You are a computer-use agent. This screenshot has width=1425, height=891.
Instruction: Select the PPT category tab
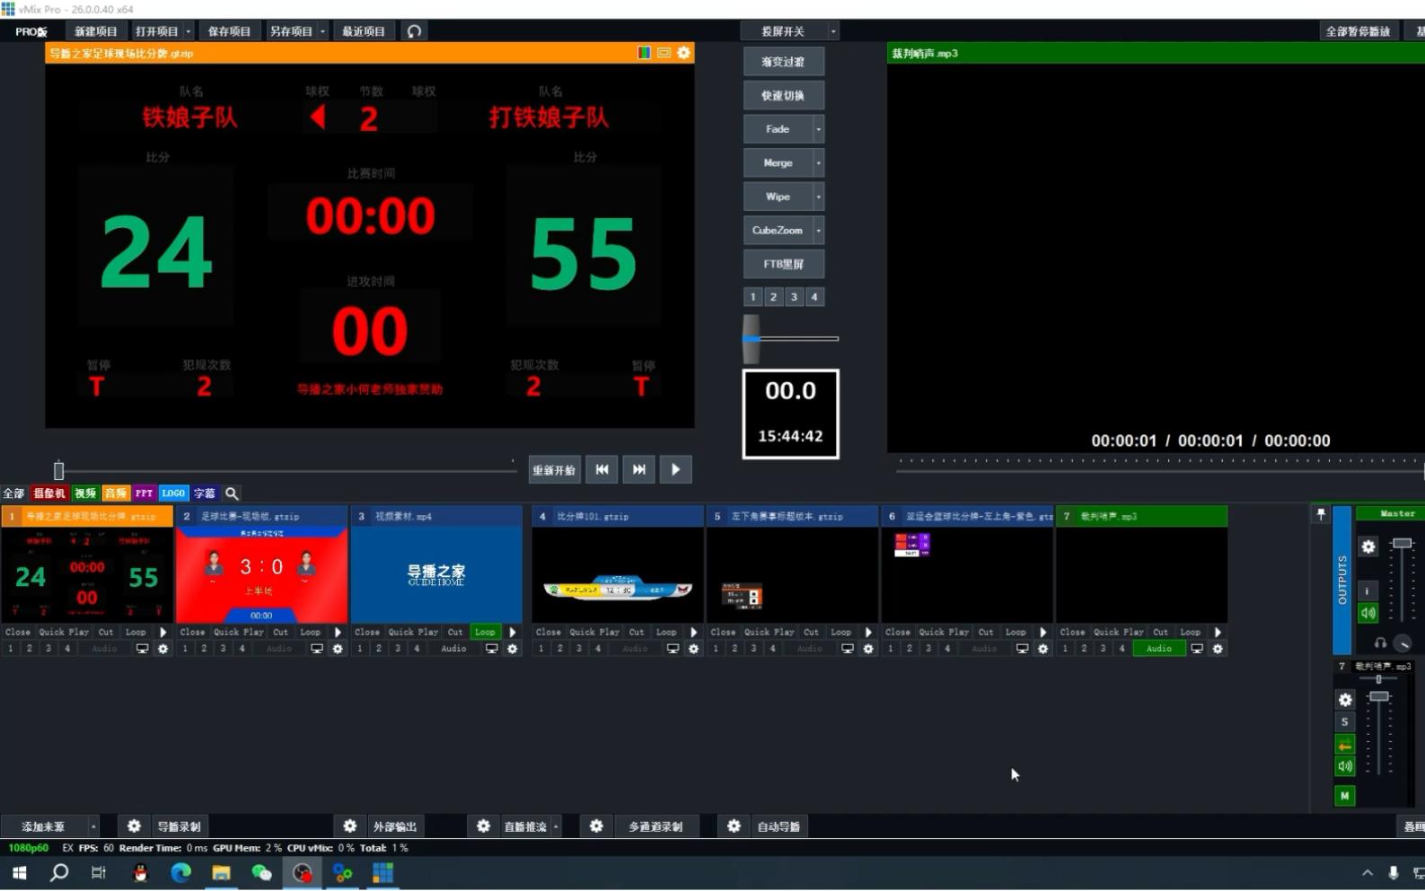click(x=145, y=494)
